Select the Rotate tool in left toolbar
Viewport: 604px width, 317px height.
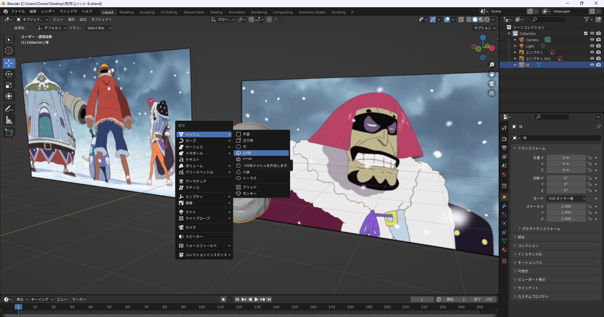click(9, 74)
